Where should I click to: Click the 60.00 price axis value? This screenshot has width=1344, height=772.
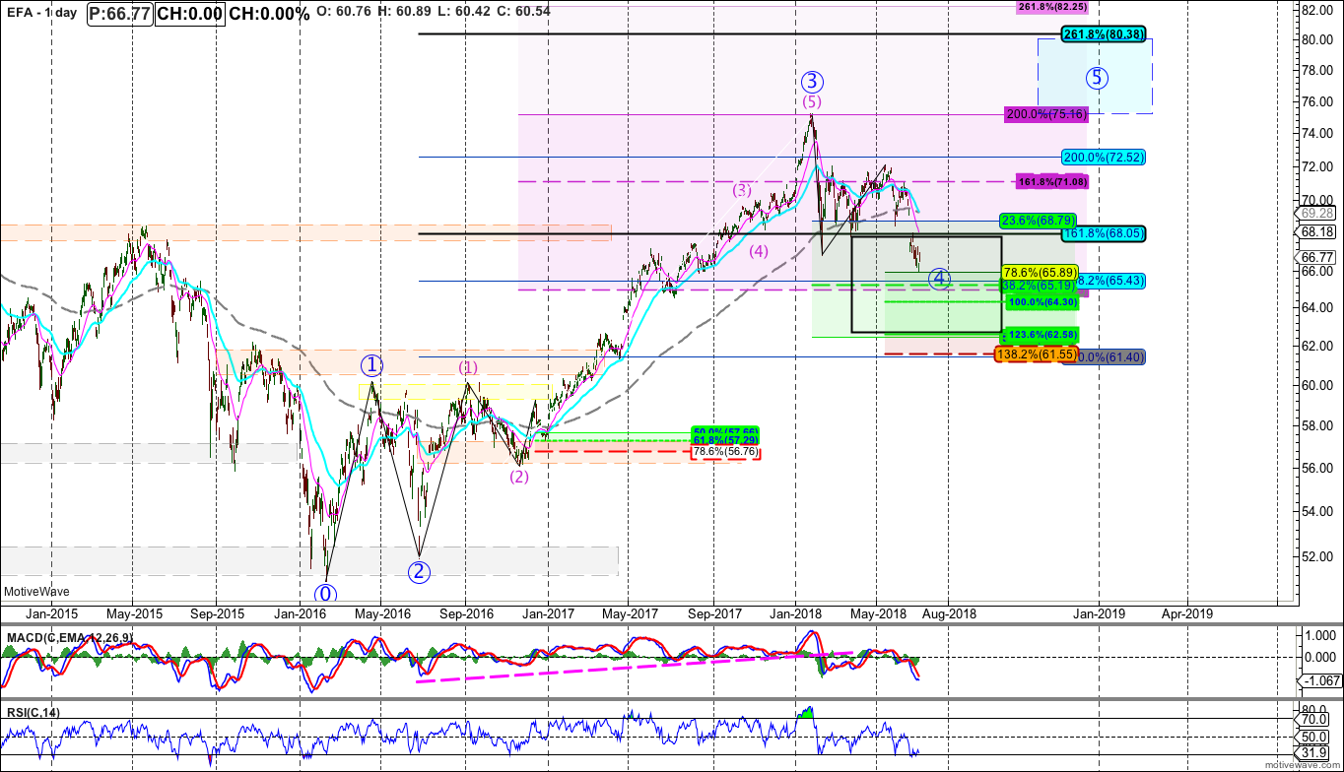pos(1315,384)
